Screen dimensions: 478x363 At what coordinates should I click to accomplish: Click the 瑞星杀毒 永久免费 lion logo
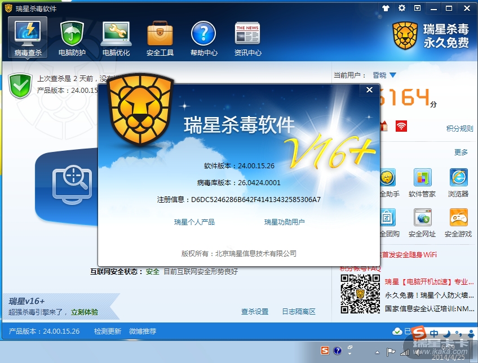coord(431,36)
